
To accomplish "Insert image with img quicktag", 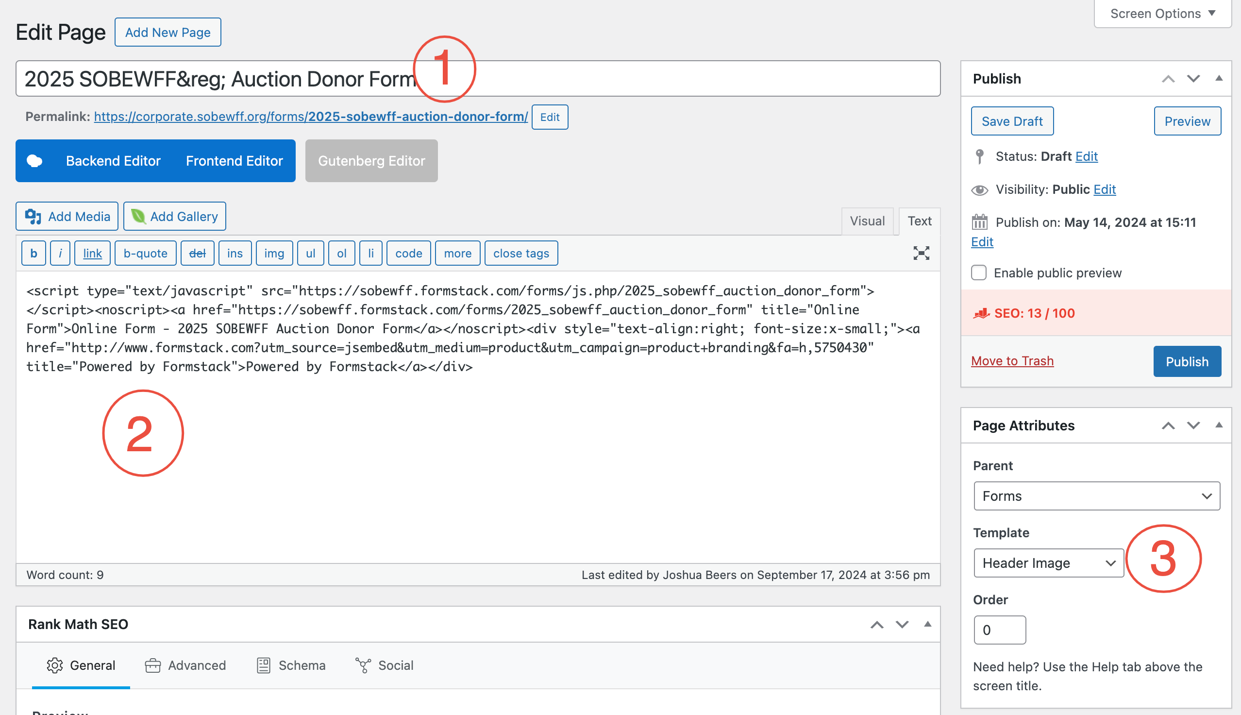I will (x=274, y=253).
